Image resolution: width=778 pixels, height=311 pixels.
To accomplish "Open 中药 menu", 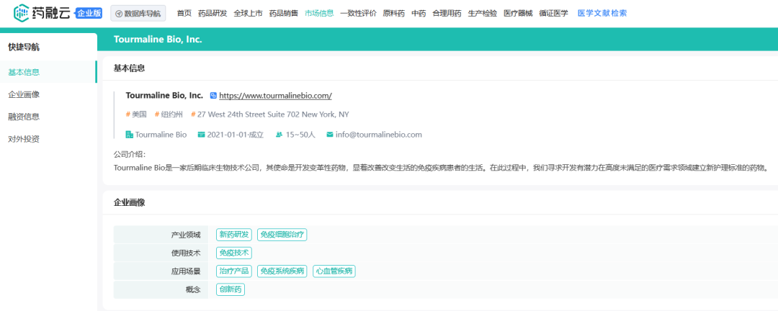I will coord(419,14).
